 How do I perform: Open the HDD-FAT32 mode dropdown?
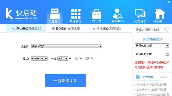[x=39, y=59]
